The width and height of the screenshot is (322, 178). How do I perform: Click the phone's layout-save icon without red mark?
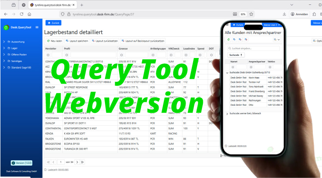point(234,39)
